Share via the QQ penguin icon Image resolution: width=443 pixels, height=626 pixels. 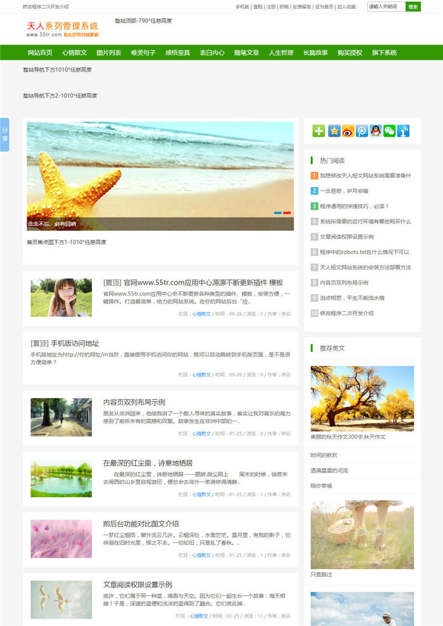376,131
